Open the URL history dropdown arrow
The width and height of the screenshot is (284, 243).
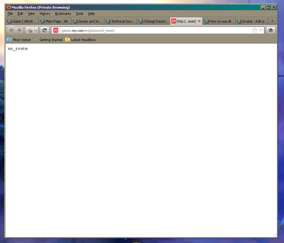click(261, 30)
